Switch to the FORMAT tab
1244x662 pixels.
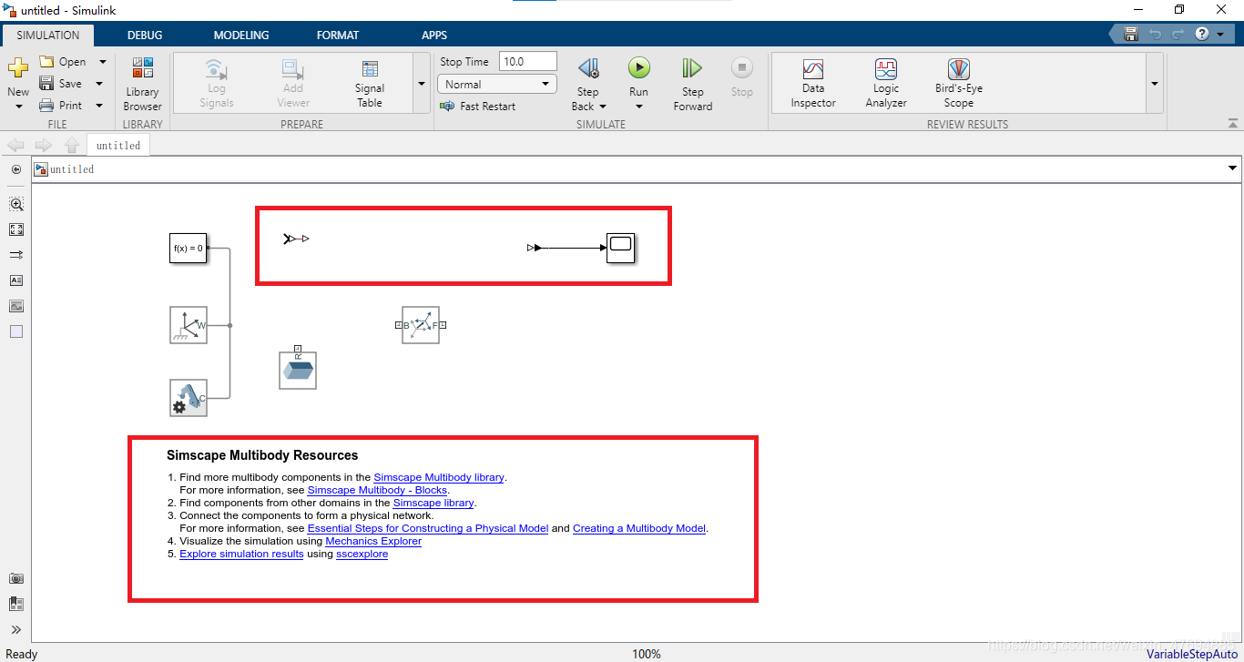point(338,35)
